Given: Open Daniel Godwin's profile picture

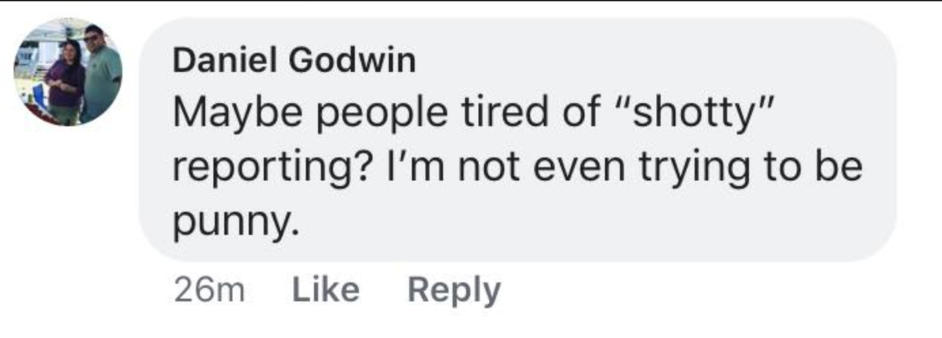Looking at the screenshot, I should point(68,72).
